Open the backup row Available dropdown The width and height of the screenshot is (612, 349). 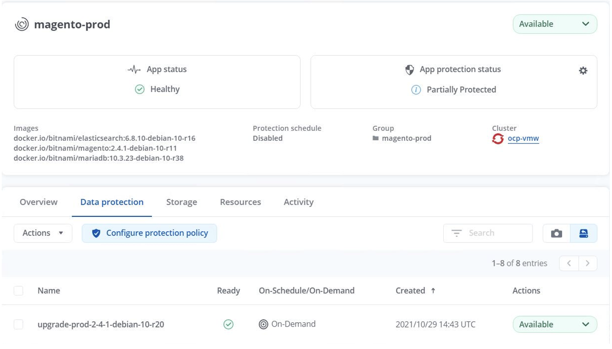pos(554,325)
